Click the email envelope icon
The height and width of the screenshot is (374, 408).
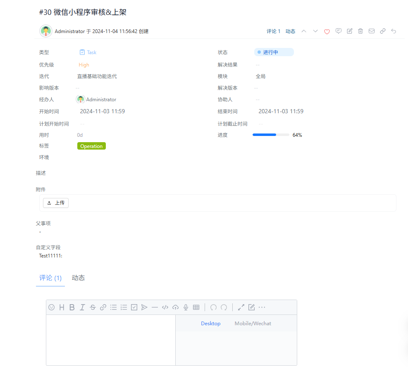[x=372, y=31]
